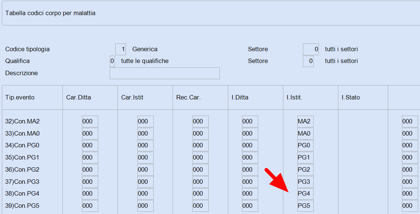The image size is (420, 214).
Task: Click the Car.Istit field for 37)Con.PG3
Action: coord(146,182)
